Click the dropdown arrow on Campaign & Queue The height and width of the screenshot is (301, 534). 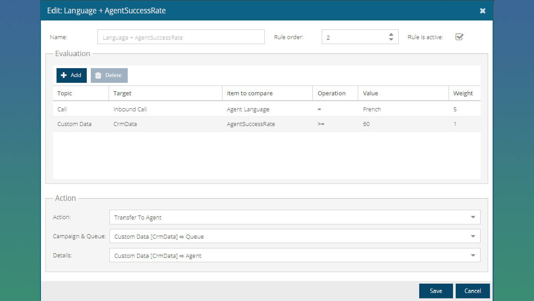[473, 236]
